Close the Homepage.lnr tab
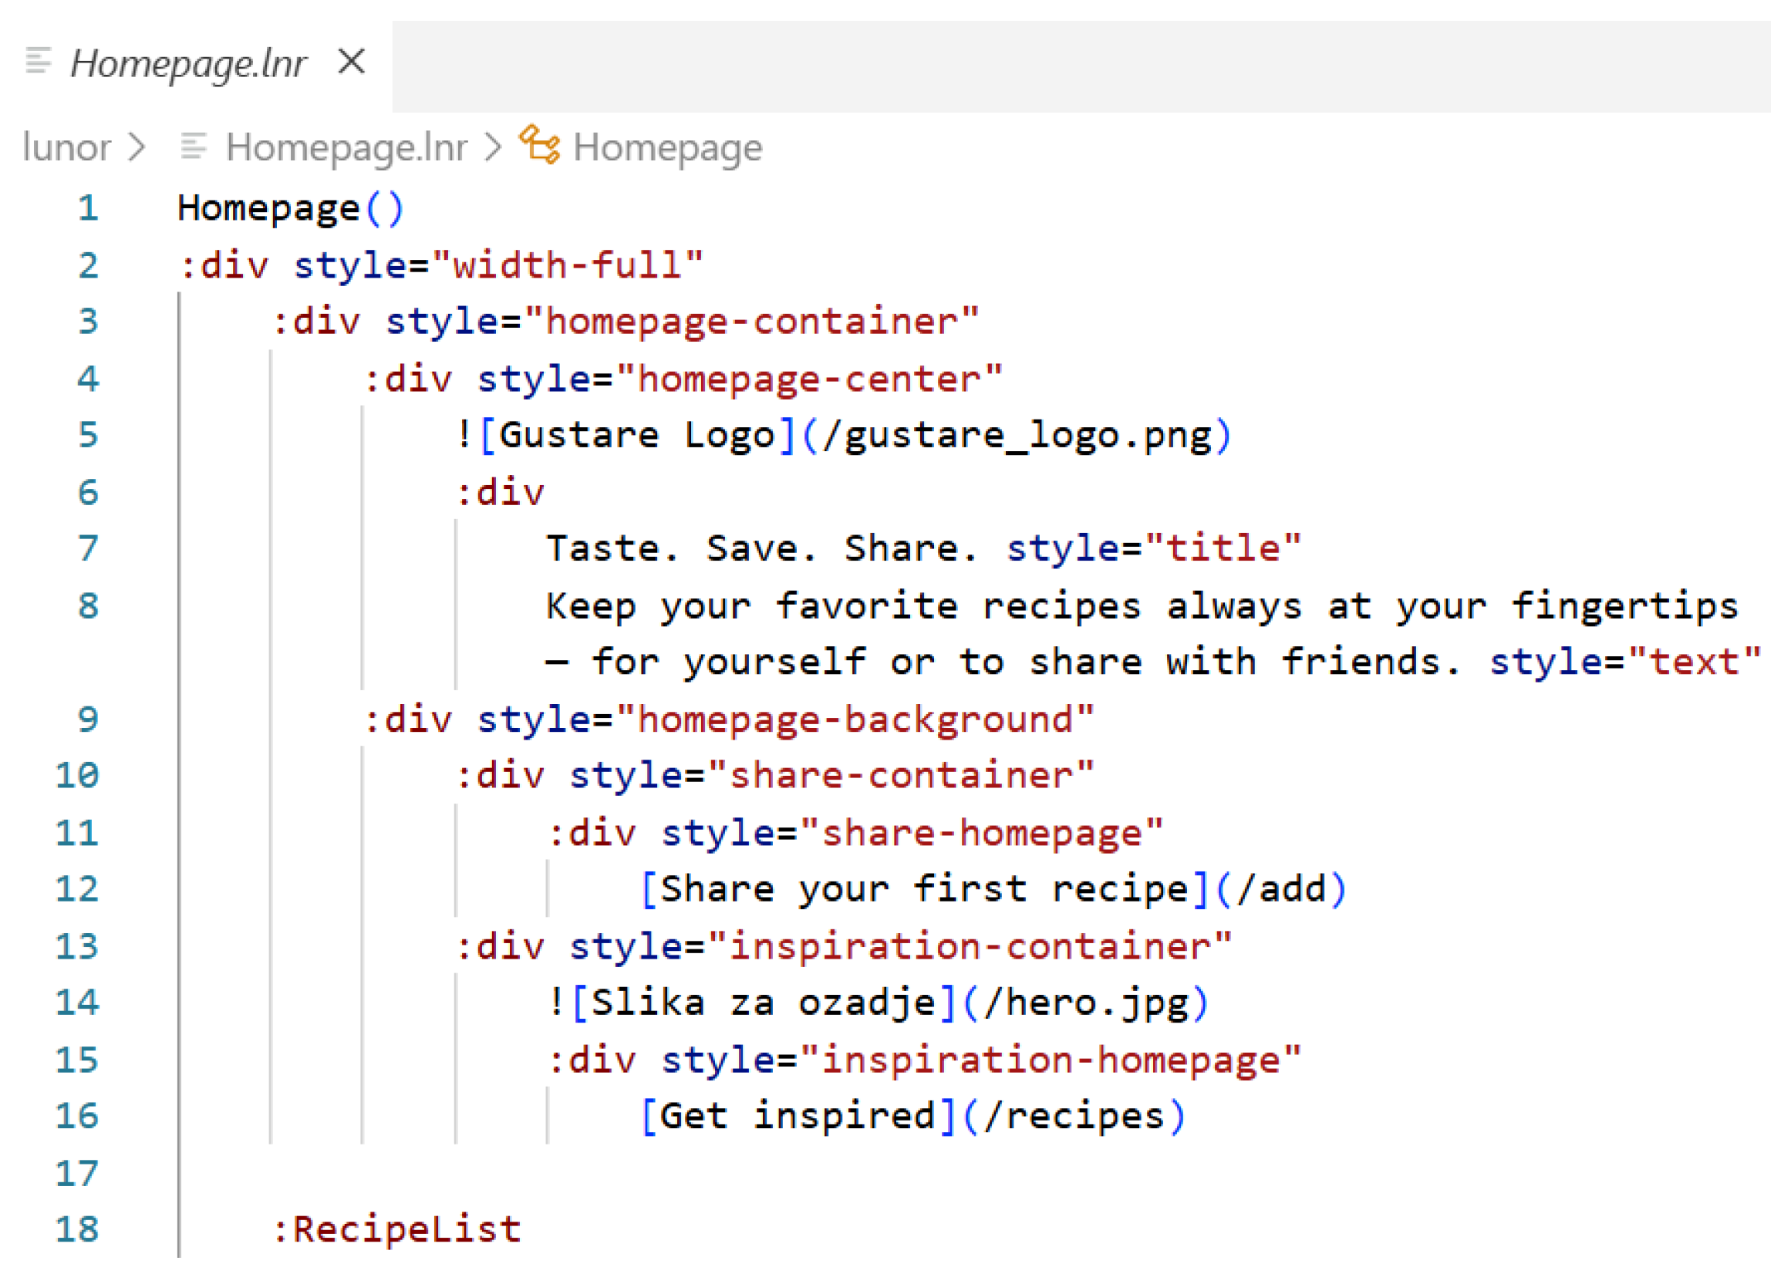 (x=352, y=61)
